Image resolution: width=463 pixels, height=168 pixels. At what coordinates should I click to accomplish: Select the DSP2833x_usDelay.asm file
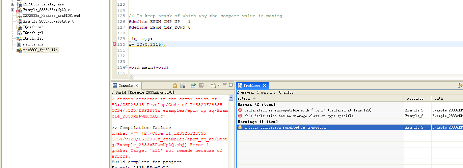(43, 4)
